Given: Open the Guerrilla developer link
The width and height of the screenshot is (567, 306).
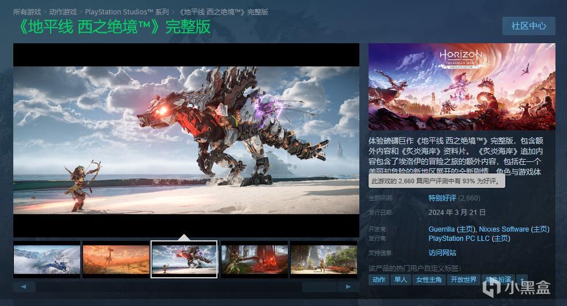Looking at the screenshot, I should 441,229.
